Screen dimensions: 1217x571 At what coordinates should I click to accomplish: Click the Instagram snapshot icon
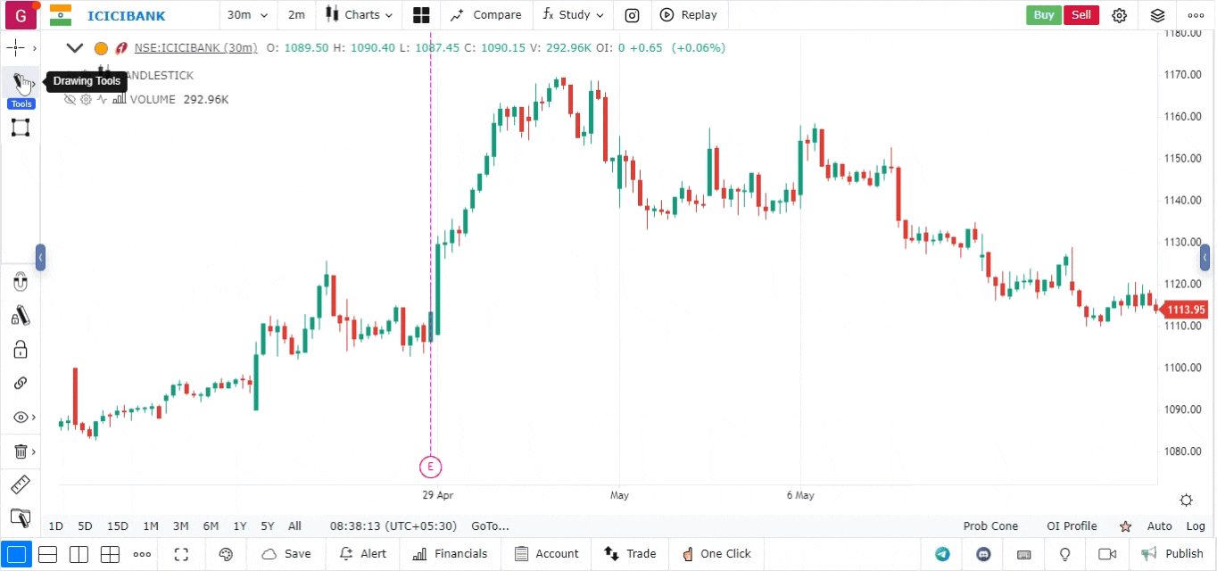point(632,15)
